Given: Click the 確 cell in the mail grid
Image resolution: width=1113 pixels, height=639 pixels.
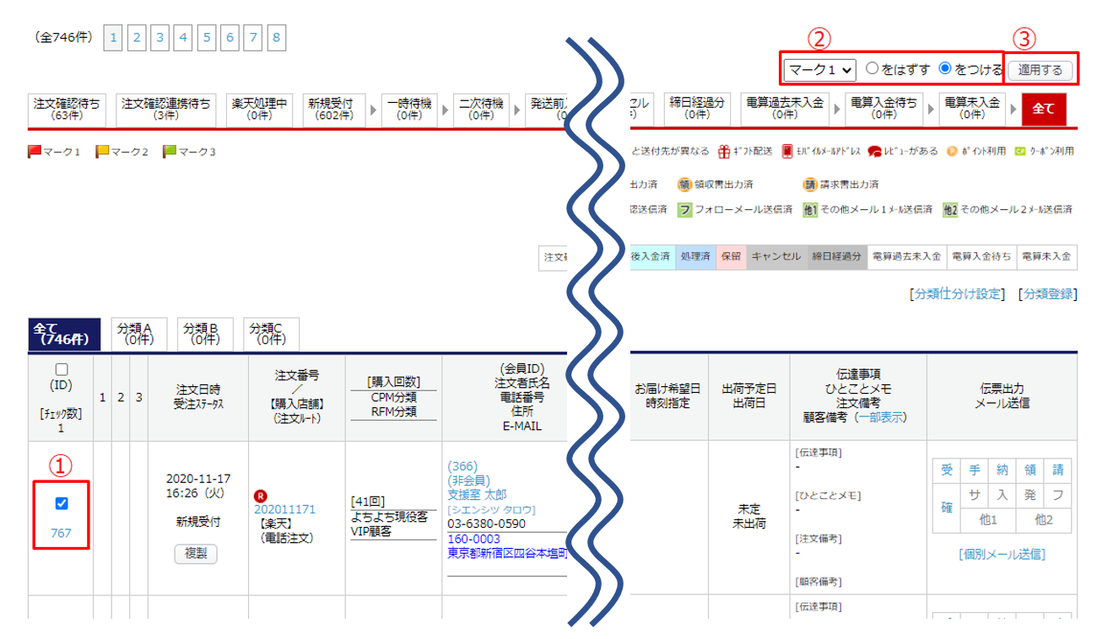Looking at the screenshot, I should click(947, 507).
